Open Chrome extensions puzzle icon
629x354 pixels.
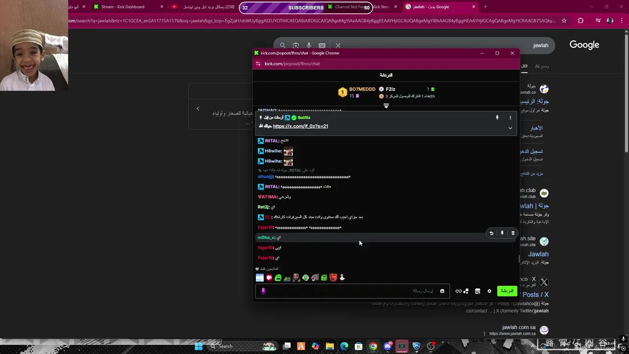point(581,21)
